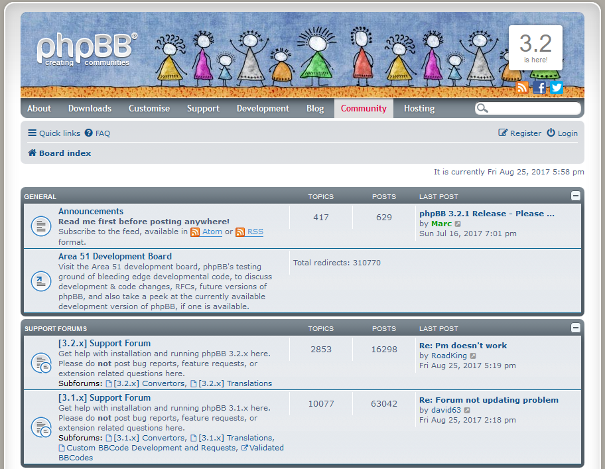The height and width of the screenshot is (469, 605).
Task: Focus the site search field
Action: 528,108
